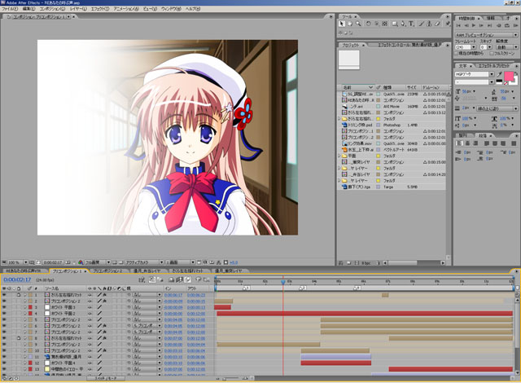Screen dimensions: 521x383
Task: Jump to first frame in time controls
Action: 458,25
